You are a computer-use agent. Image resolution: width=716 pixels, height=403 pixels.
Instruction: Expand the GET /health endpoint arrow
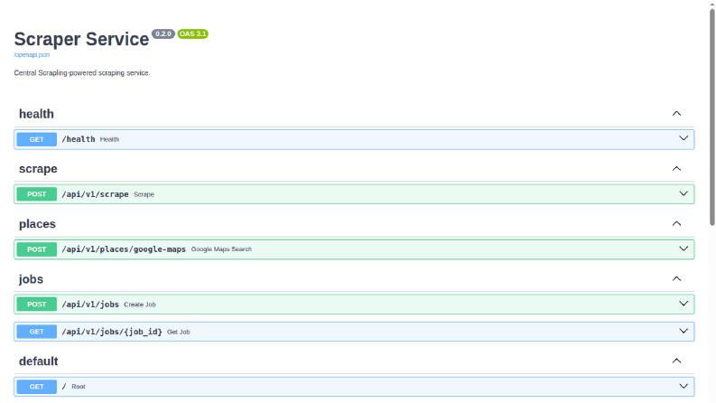683,138
